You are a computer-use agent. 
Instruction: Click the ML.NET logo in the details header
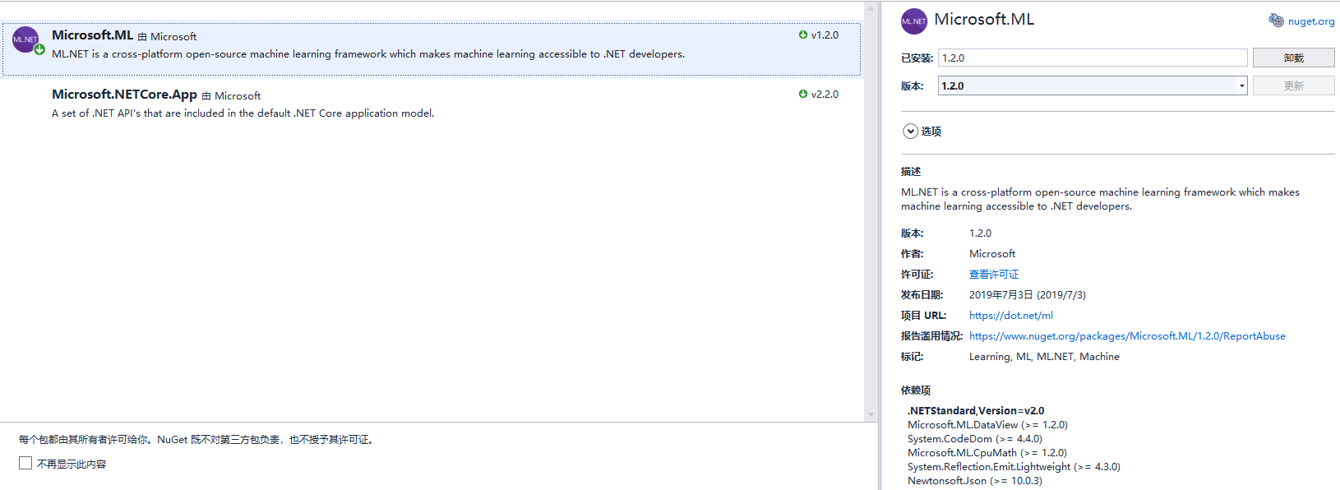pos(913,21)
